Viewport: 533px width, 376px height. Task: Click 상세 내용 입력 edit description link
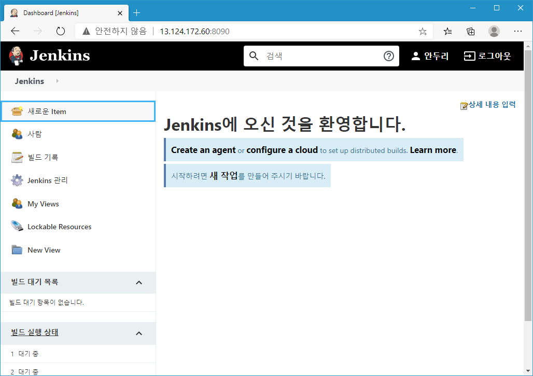[x=492, y=105]
